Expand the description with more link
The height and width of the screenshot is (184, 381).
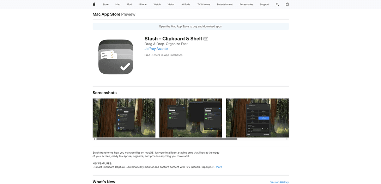tap(219, 167)
